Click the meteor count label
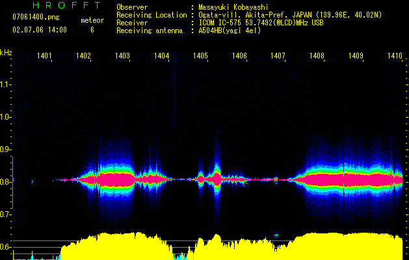This screenshot has width=409, height=260. pyautogui.click(x=92, y=20)
